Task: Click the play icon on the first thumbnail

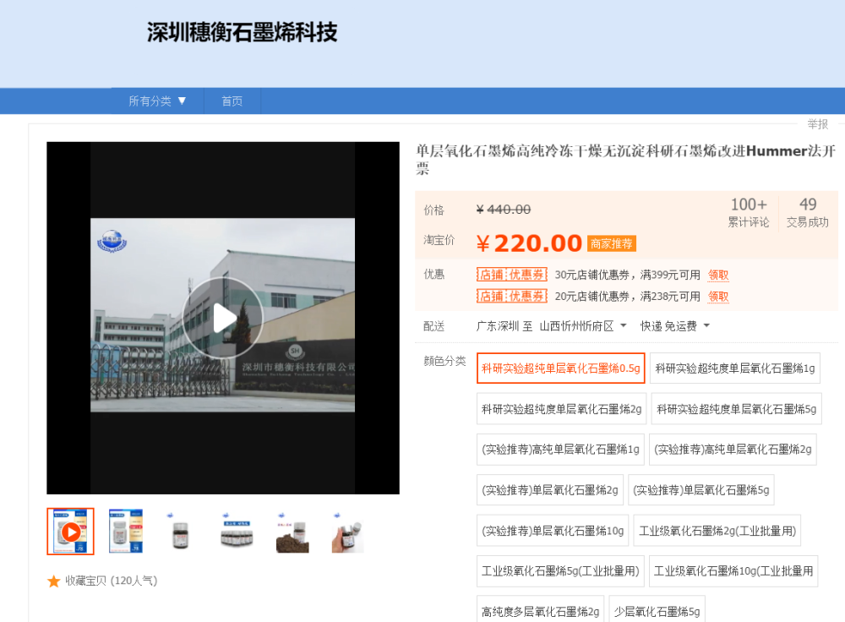Action: pyautogui.click(x=70, y=532)
